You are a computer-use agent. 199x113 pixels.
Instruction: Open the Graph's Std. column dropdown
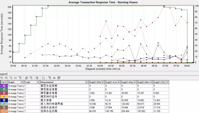[167, 82]
